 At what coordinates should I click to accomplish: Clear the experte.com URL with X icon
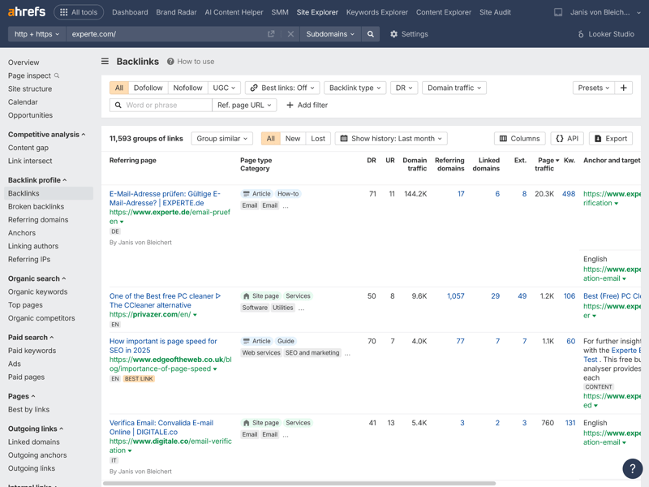coord(290,34)
